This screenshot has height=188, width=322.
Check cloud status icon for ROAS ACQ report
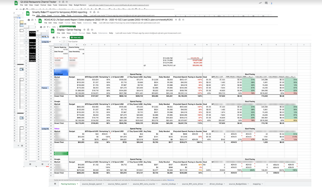(x=183, y=20)
